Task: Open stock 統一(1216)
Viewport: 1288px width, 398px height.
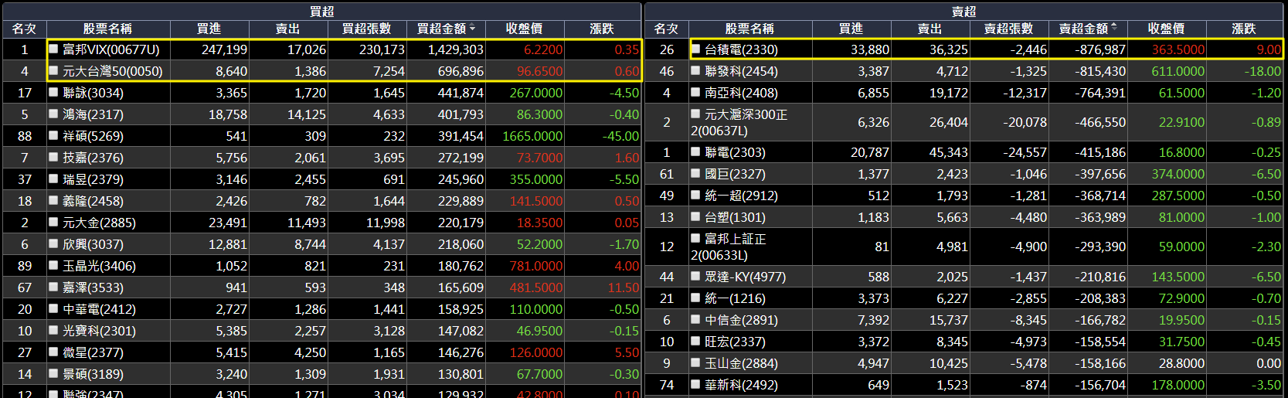Action: coord(735,298)
